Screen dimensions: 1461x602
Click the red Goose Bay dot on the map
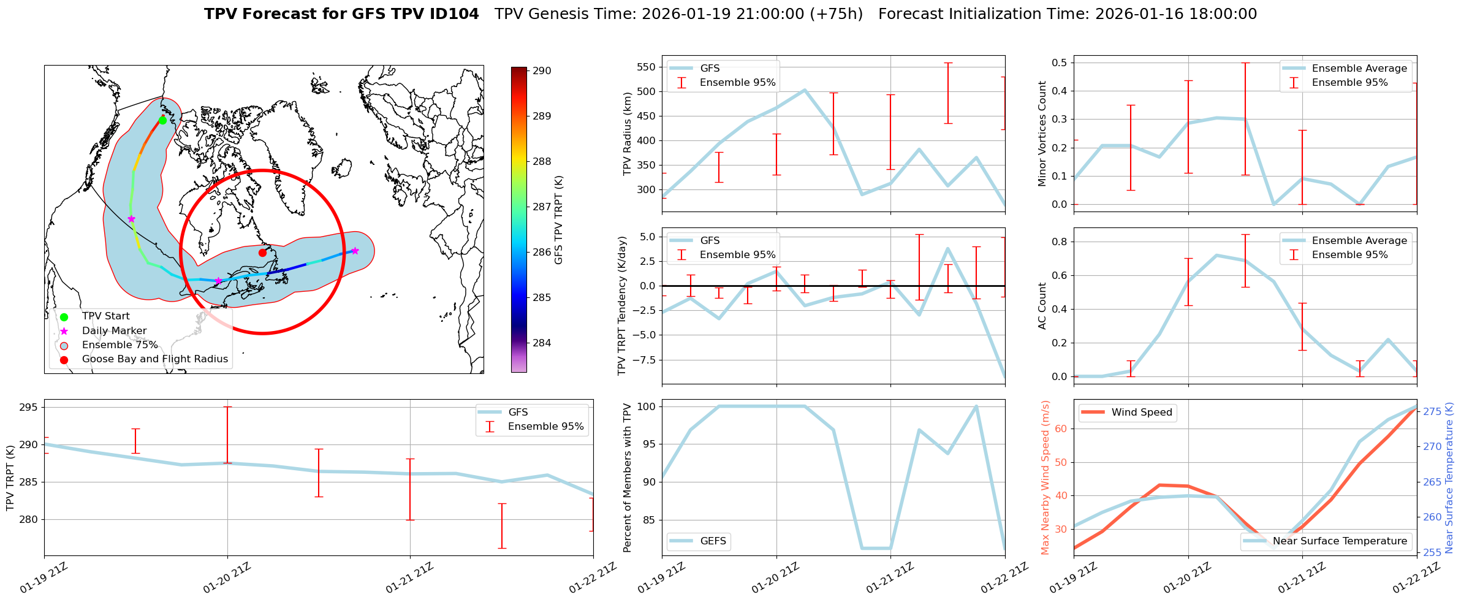pyautogui.click(x=262, y=253)
